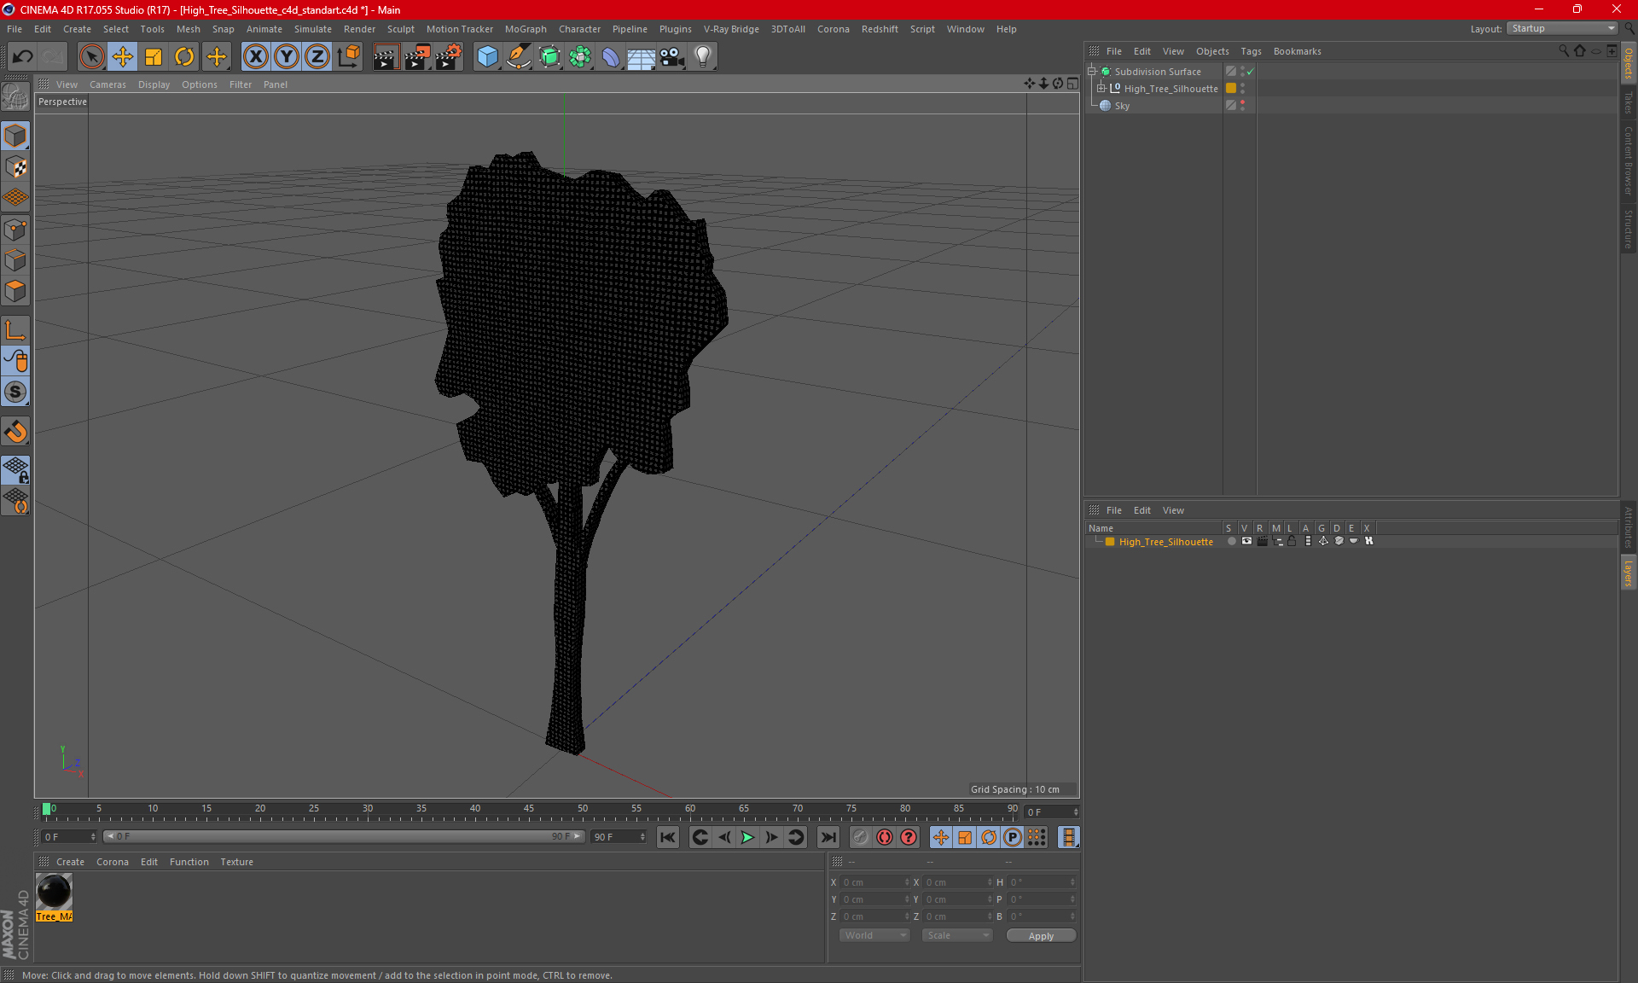This screenshot has height=983, width=1638.
Task: Add a Camera object icon
Action: 672,57
